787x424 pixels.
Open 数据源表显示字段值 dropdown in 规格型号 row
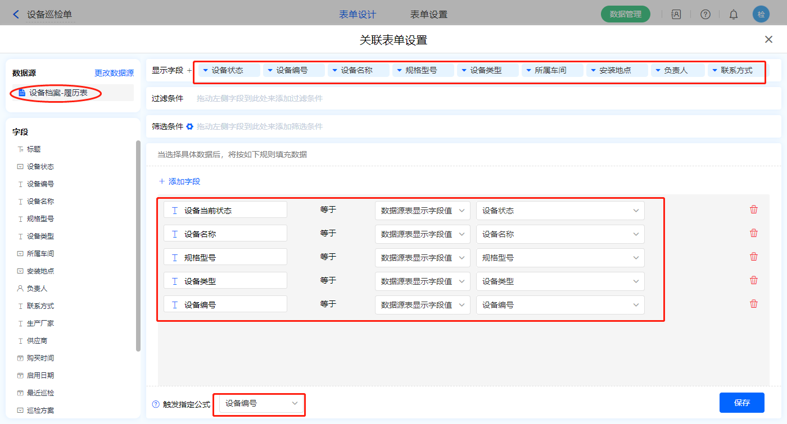(x=422, y=258)
